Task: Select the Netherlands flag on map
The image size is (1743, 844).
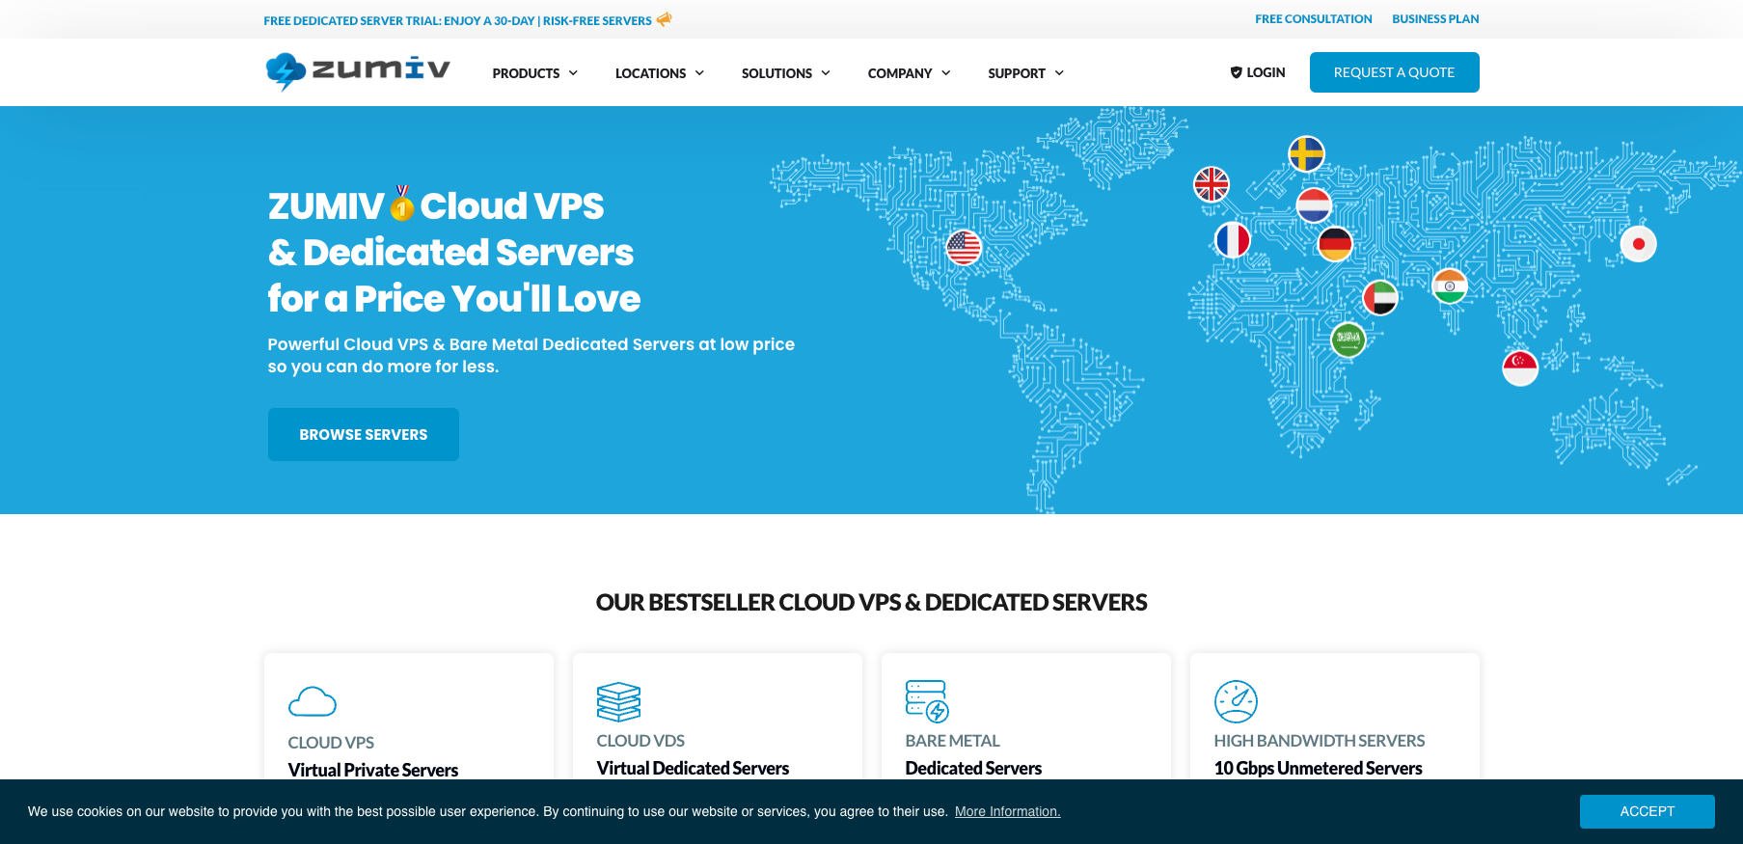Action: [1314, 205]
